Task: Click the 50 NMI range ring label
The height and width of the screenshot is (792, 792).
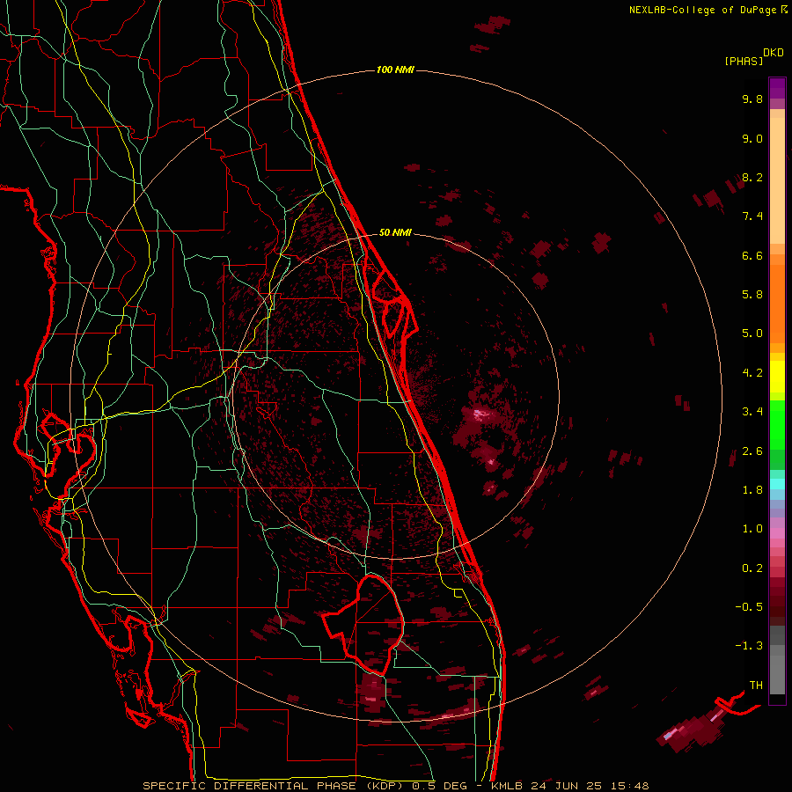Action: [395, 232]
